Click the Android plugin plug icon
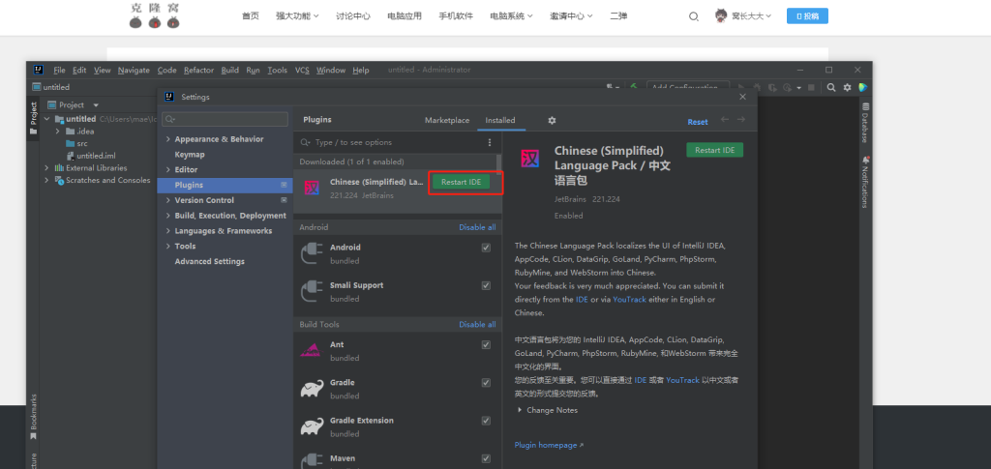This screenshot has width=991, height=469. point(313,253)
